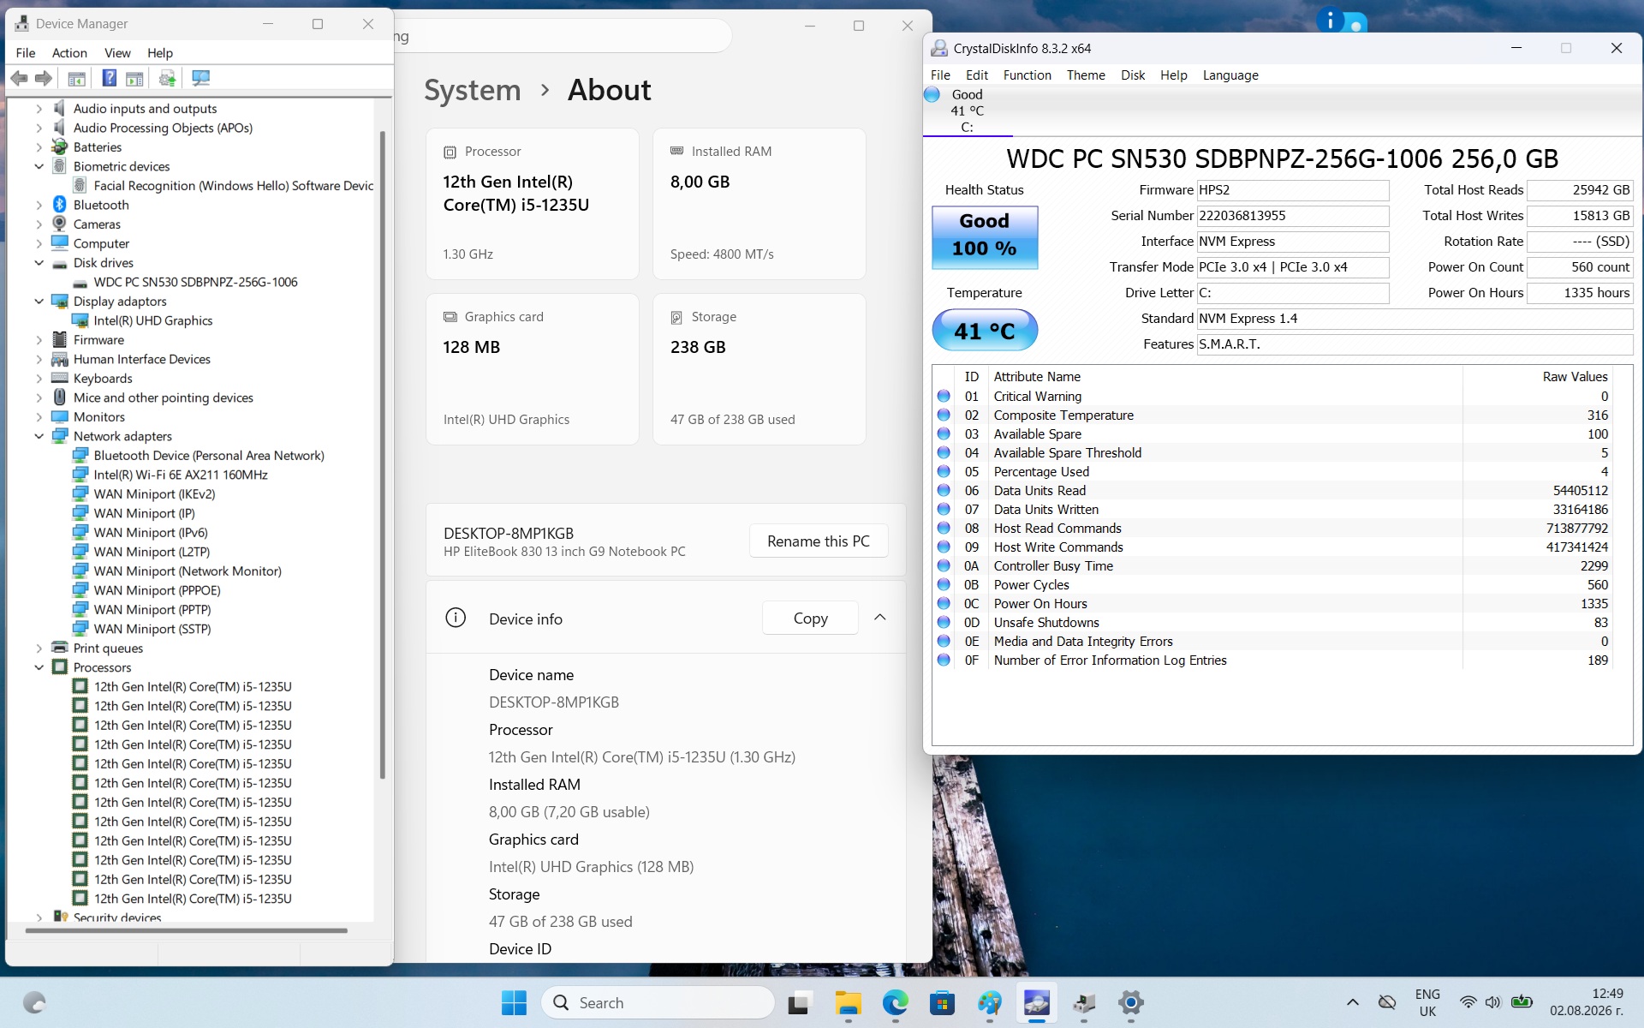Click the WDC PC SN530 disk drive icon
This screenshot has width=1644, height=1028.
tap(80, 282)
